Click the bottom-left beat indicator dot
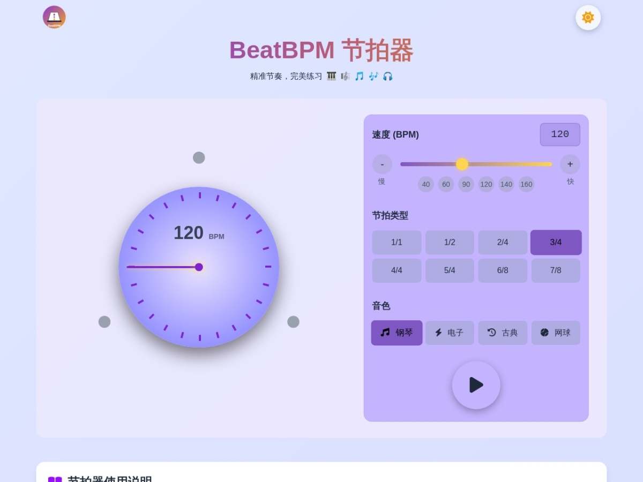 [x=104, y=322]
